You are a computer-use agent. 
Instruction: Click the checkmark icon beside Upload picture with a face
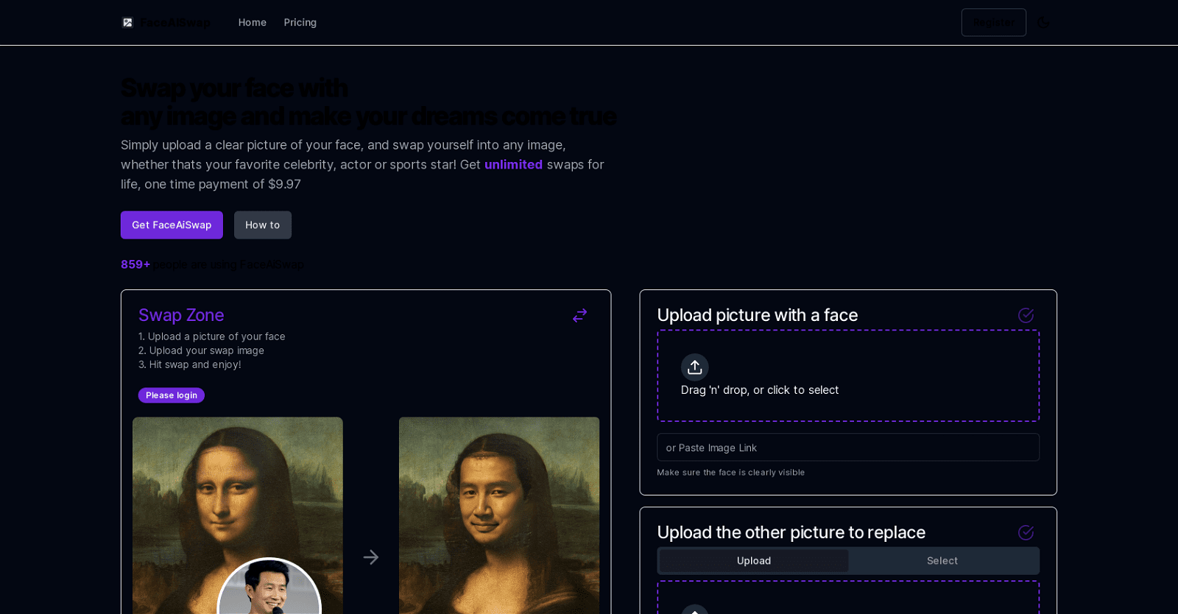coord(1025,316)
